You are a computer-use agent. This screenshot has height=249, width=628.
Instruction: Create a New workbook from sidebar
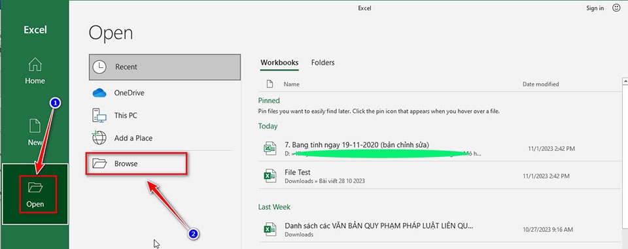[35, 132]
